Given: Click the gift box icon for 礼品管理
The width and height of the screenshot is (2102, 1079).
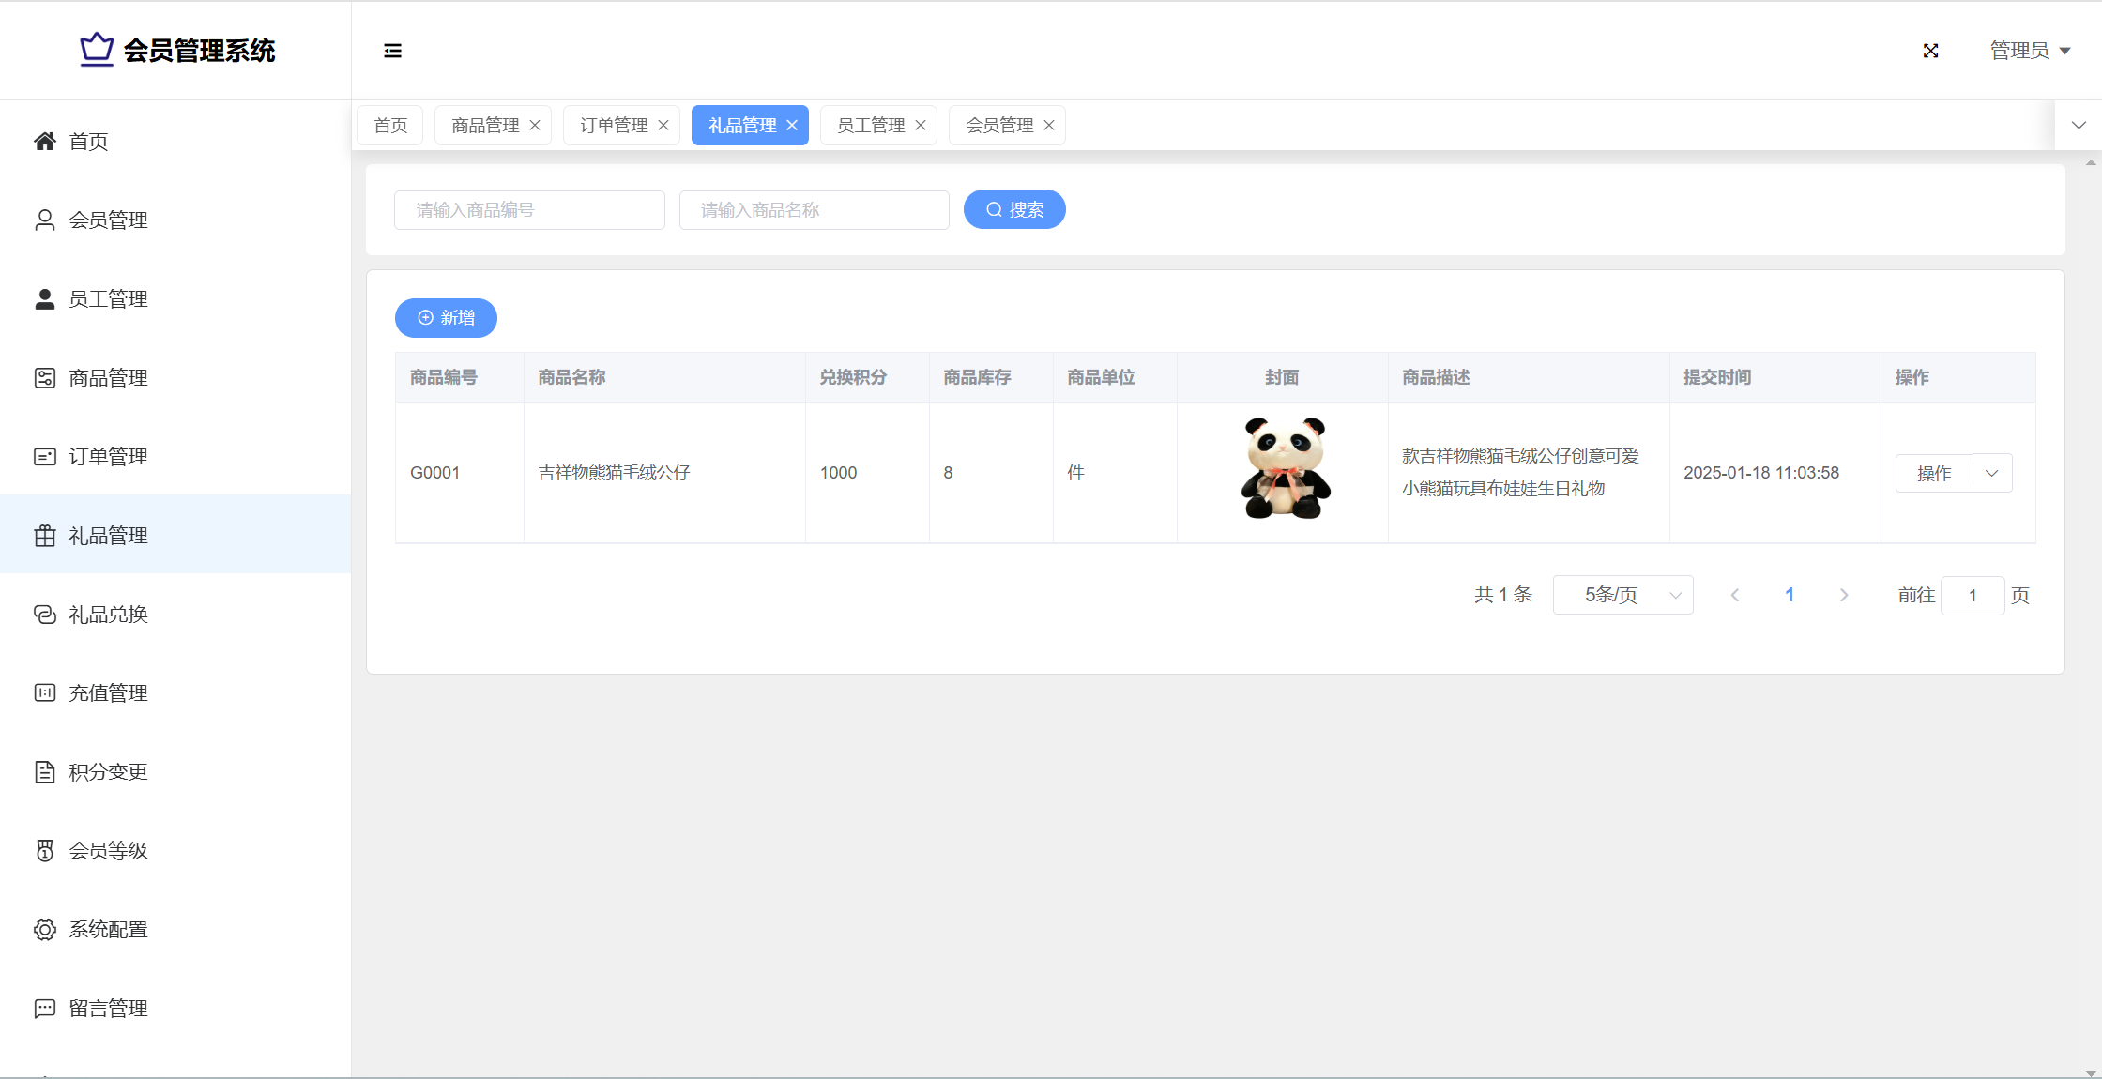Looking at the screenshot, I should [x=45, y=536].
